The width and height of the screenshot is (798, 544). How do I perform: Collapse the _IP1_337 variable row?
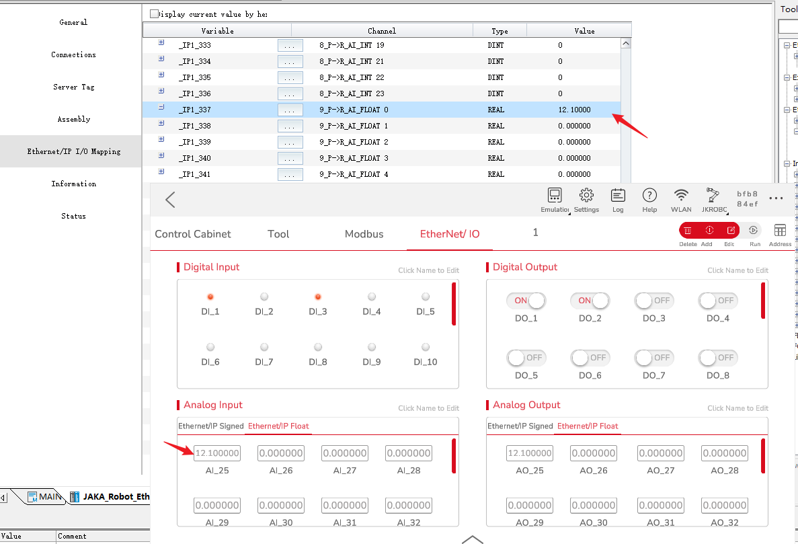coord(161,108)
